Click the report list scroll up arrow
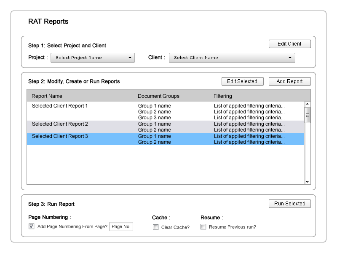The image size is (337, 253). point(307,104)
